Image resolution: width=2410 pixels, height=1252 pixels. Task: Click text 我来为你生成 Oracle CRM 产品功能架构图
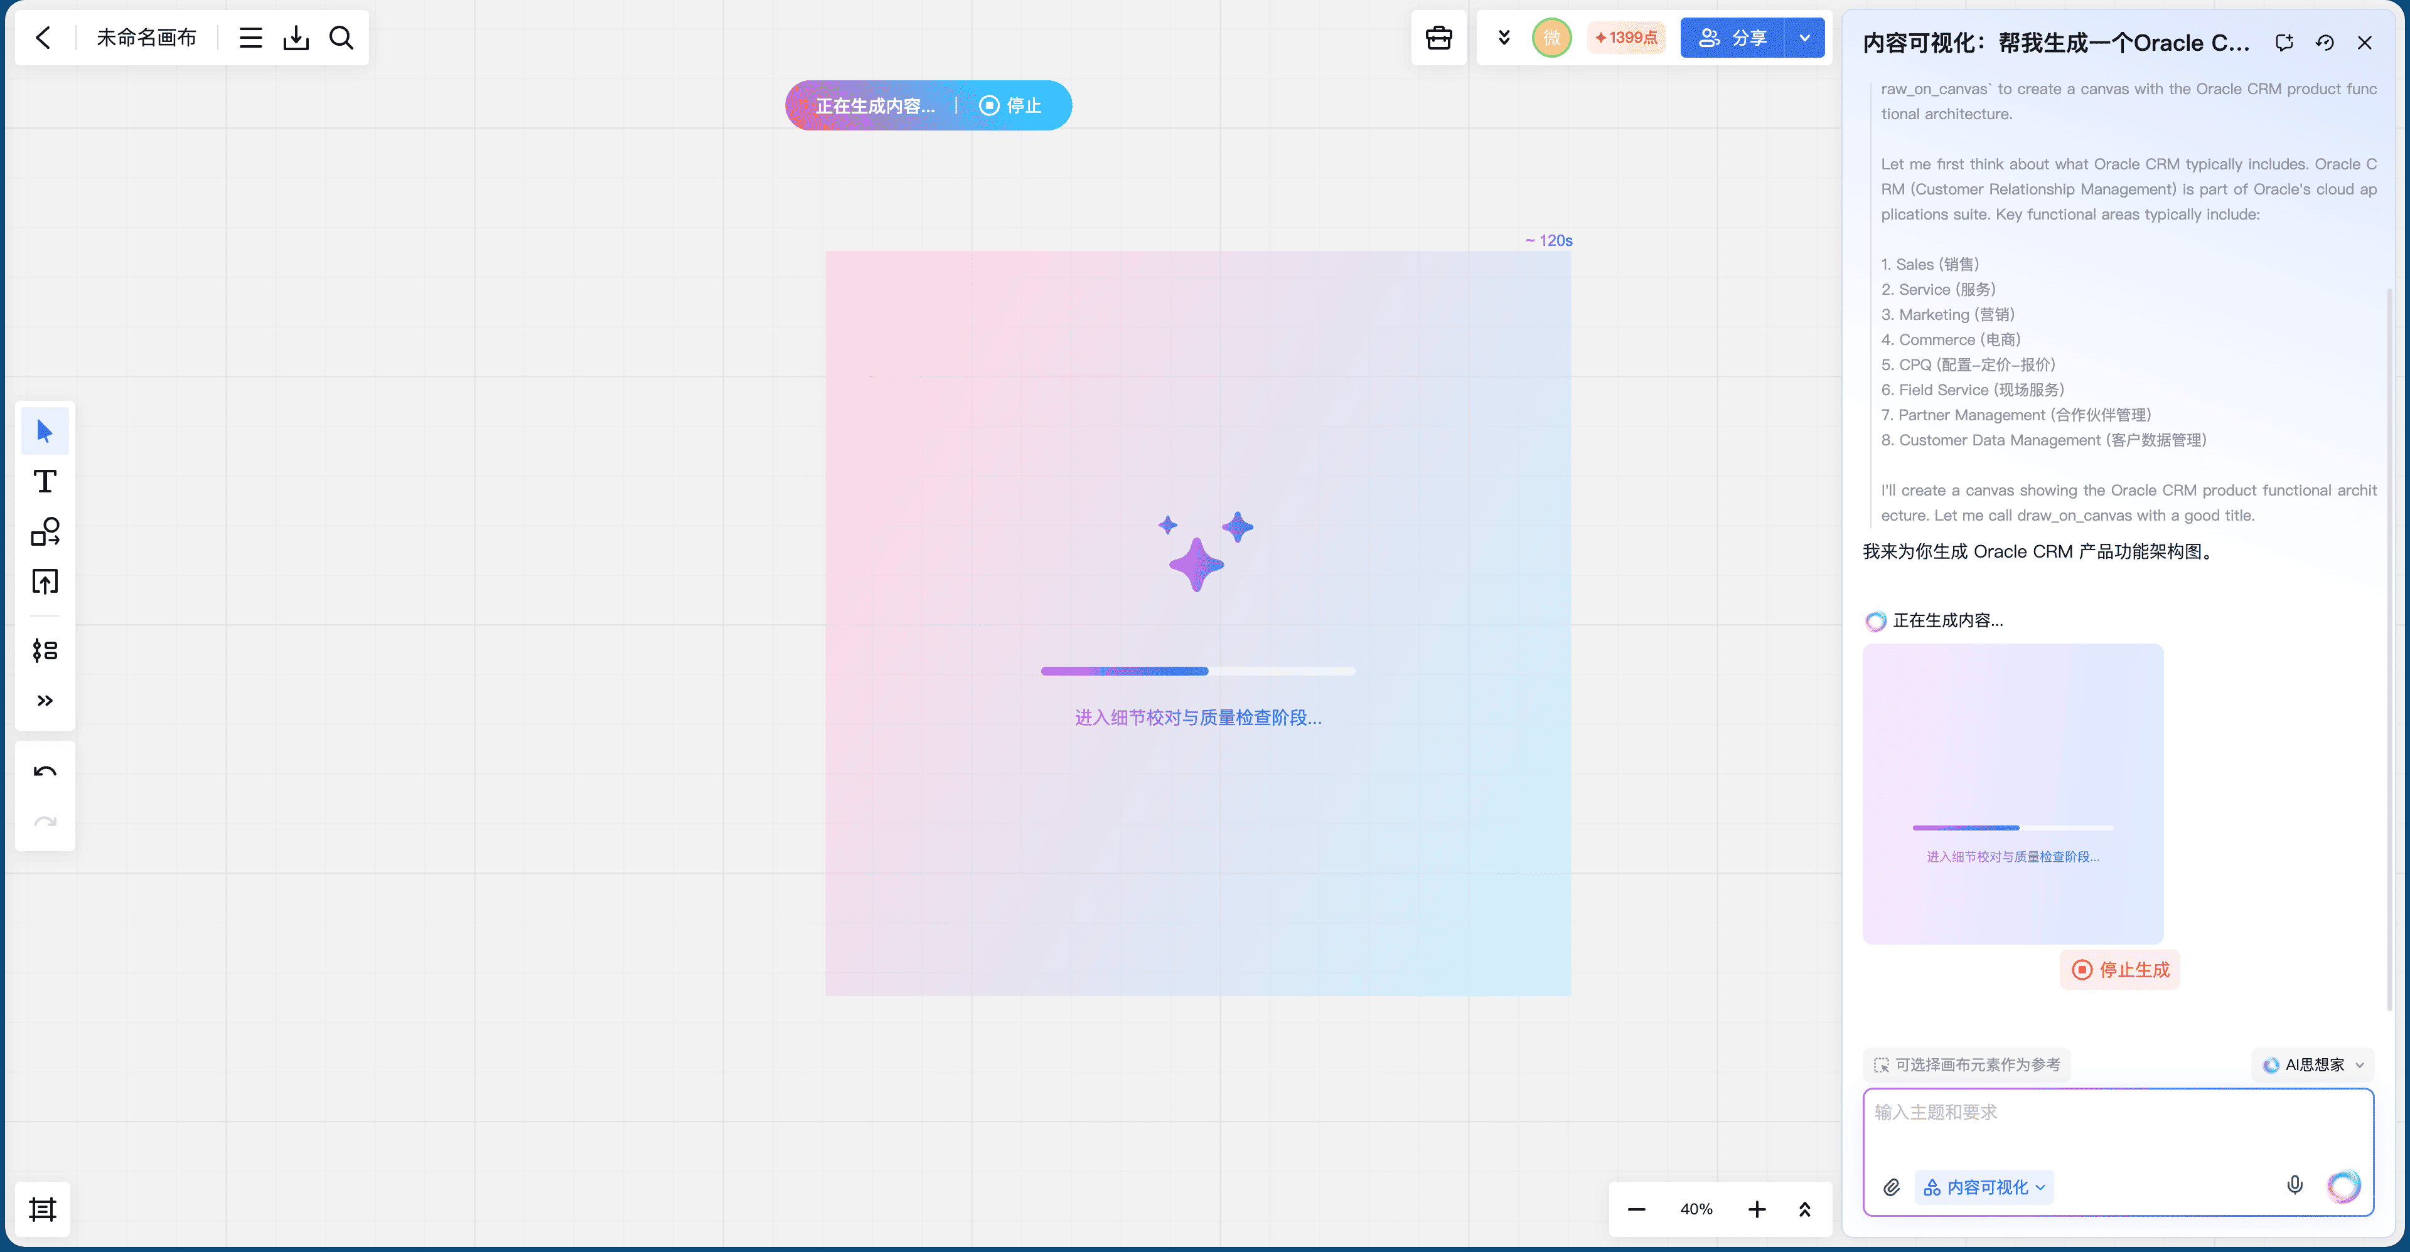(2040, 551)
